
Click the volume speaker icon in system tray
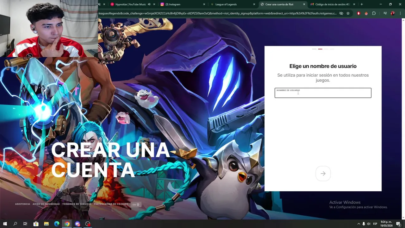coord(369,224)
